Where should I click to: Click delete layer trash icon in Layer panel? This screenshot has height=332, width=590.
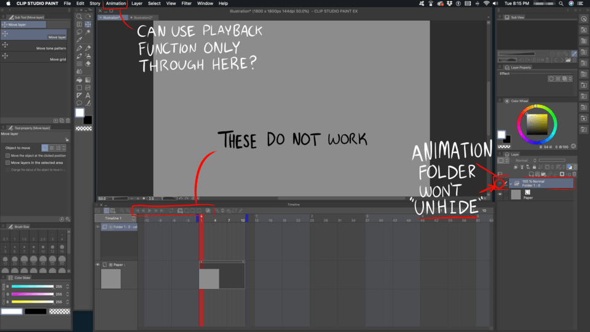click(x=574, y=174)
